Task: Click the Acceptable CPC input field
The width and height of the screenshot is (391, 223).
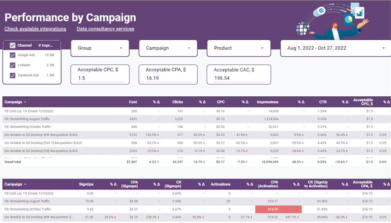Action: click(x=100, y=78)
